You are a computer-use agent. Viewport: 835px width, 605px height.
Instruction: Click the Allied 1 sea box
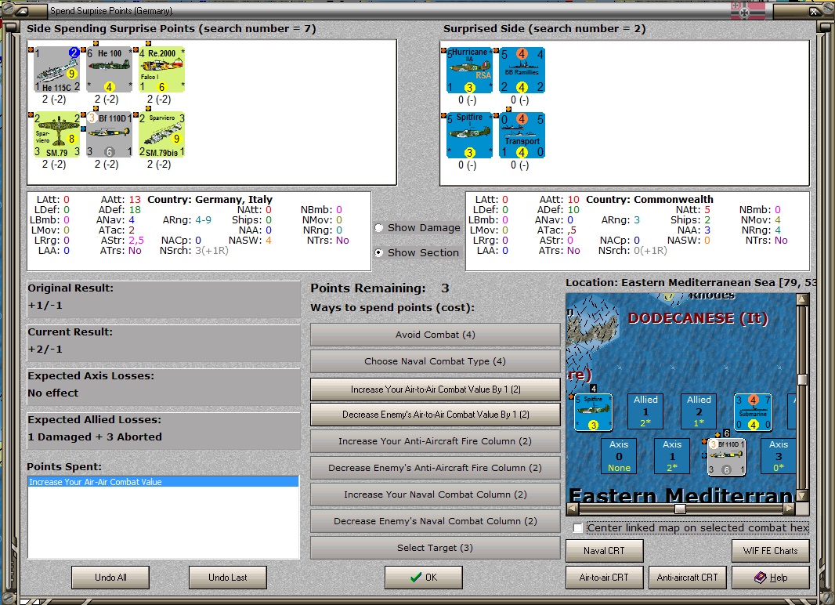tap(645, 411)
